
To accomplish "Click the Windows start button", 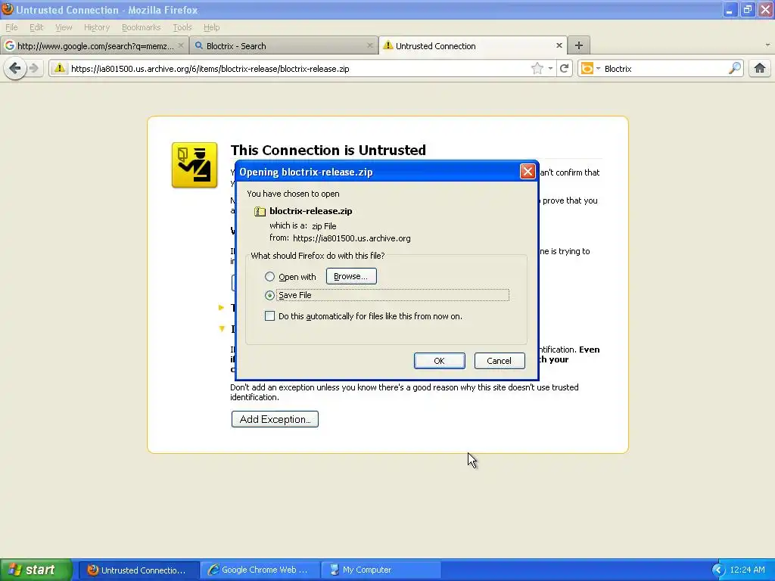I will click(x=36, y=570).
